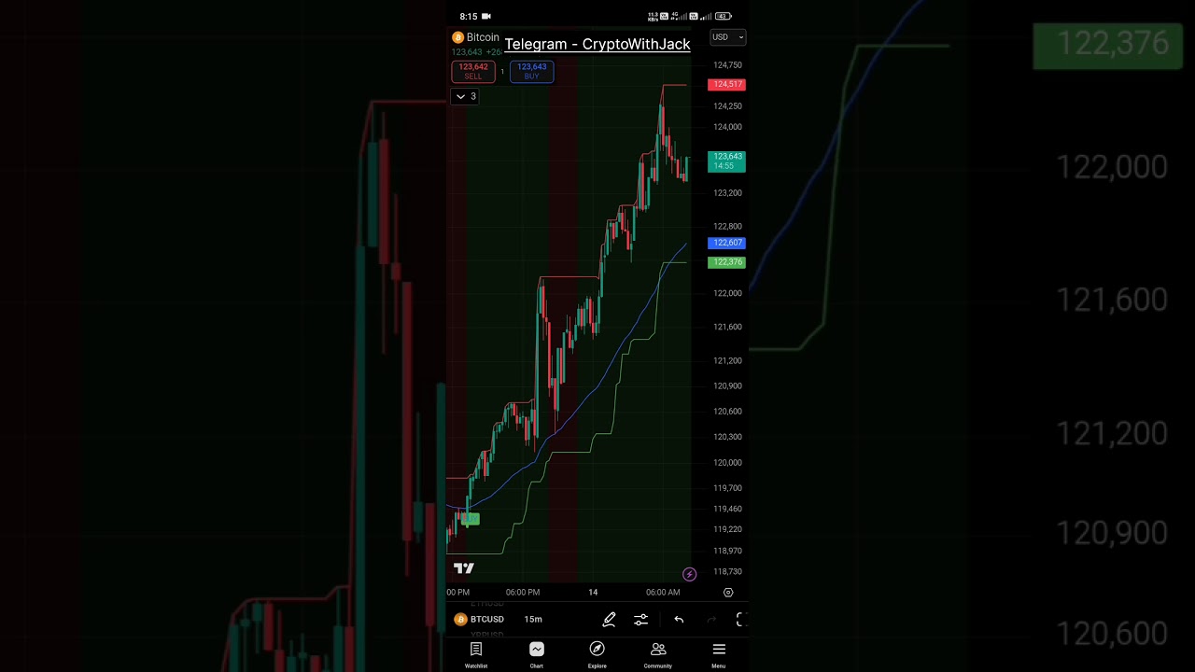1195x672 pixels.
Task: Open the Menu tab
Action: click(x=719, y=655)
